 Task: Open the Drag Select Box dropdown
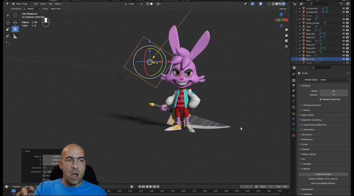56,9
